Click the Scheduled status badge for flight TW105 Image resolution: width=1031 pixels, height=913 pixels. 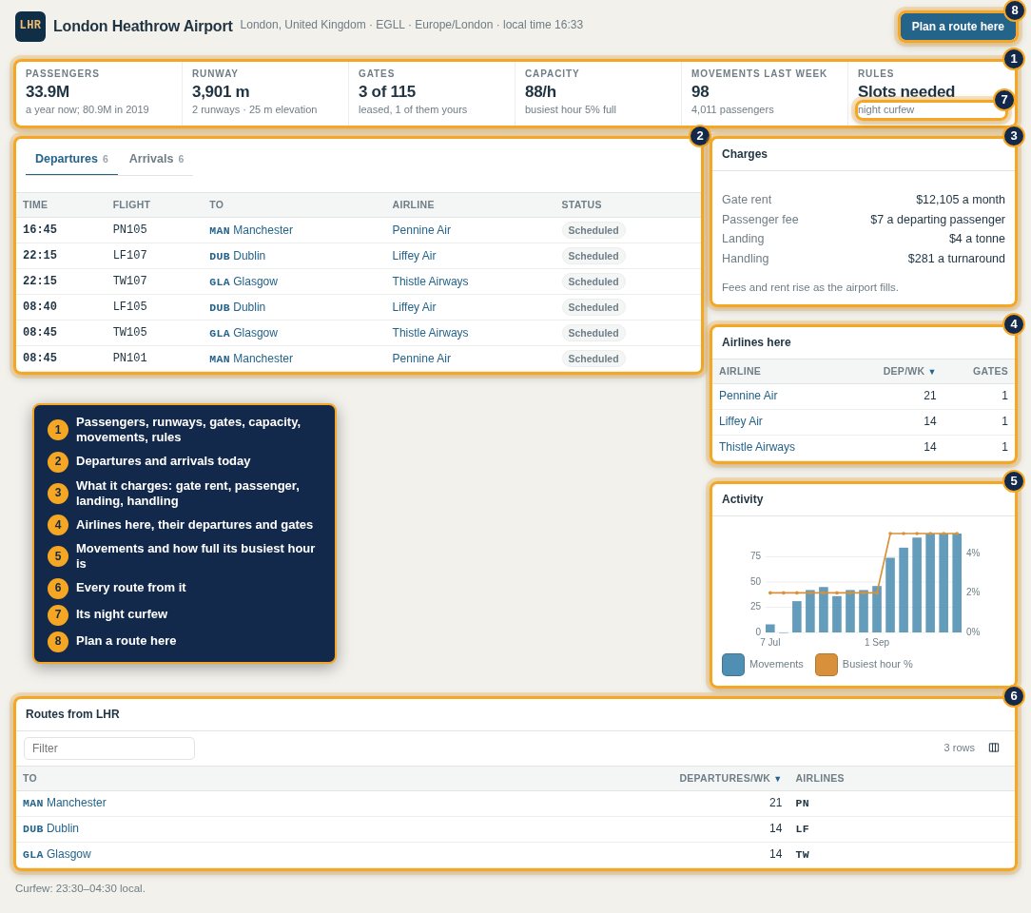coord(593,333)
